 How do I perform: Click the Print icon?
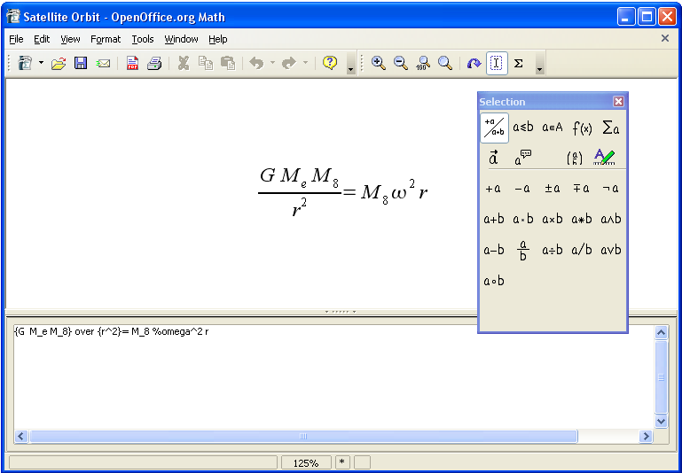(154, 64)
